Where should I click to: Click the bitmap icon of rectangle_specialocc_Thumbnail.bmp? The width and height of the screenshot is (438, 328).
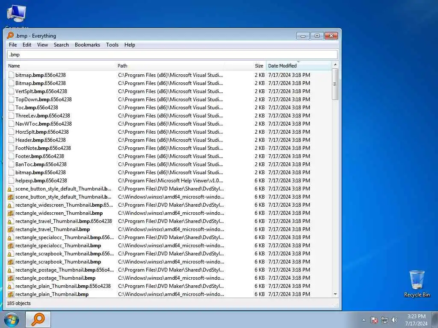(11, 246)
